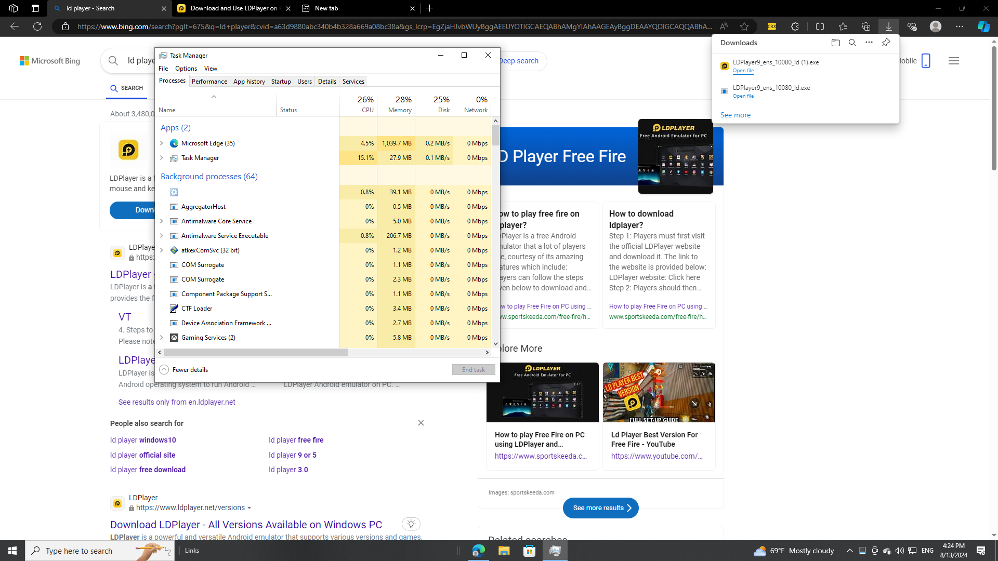Open 'ld player free download' suggestion
The width and height of the screenshot is (998, 561).
coord(148,470)
